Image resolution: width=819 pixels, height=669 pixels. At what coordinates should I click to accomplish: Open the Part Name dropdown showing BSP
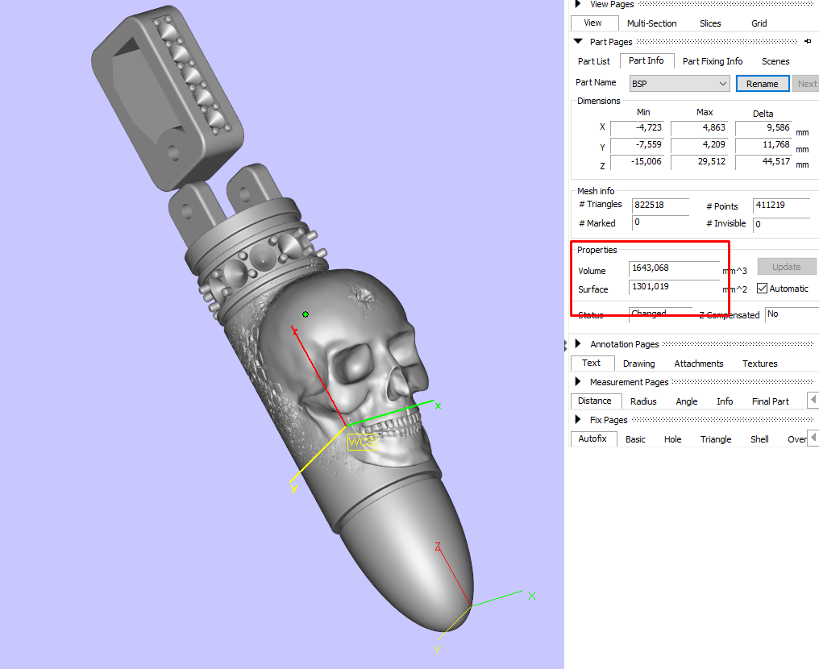click(x=680, y=84)
